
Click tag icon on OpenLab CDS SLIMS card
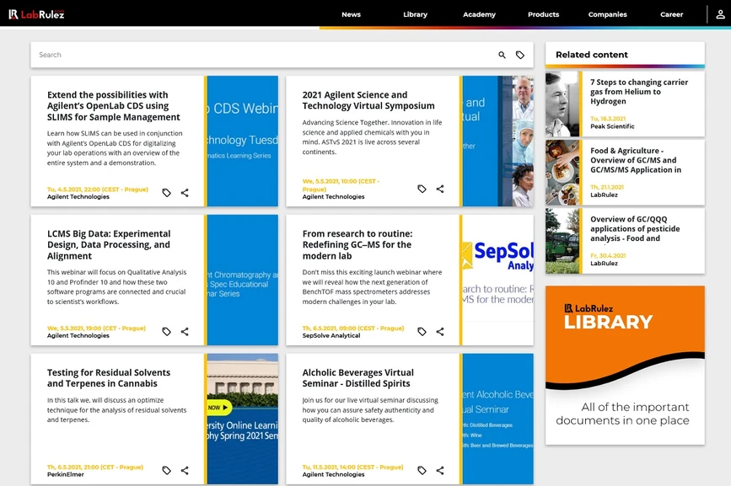point(166,193)
